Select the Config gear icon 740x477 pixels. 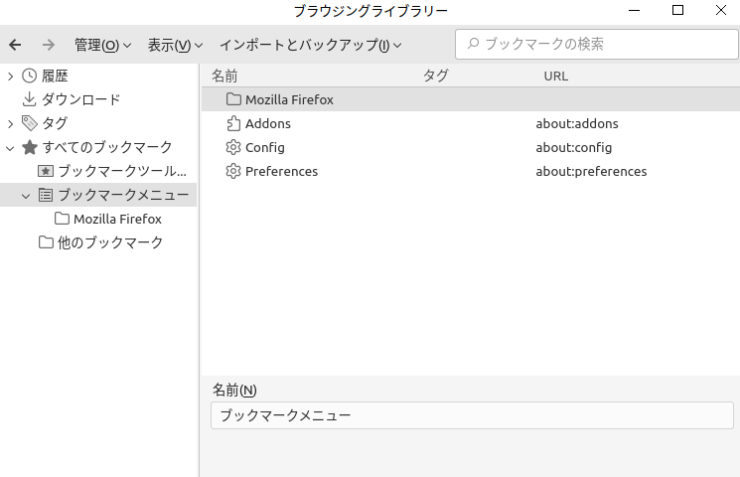pyautogui.click(x=233, y=147)
